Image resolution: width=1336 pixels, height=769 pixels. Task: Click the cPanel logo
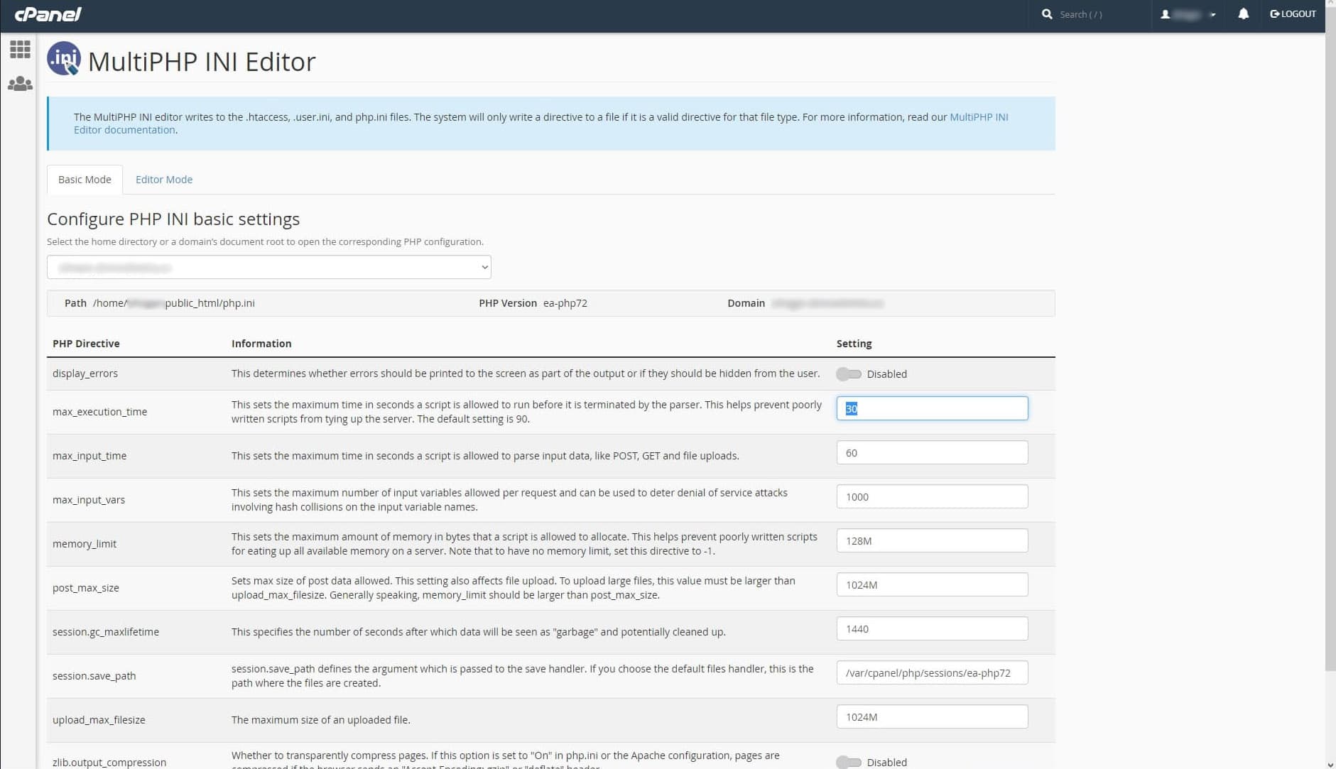(x=48, y=14)
